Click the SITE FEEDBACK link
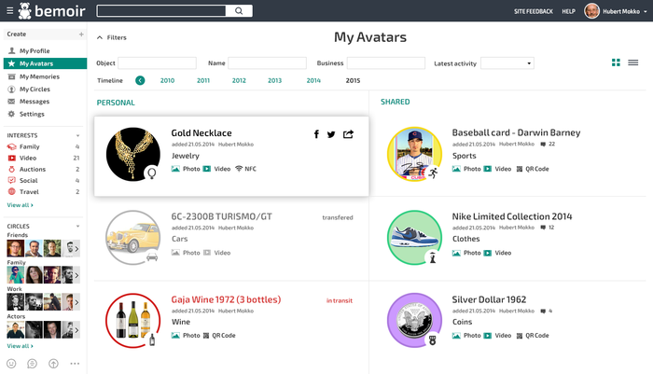This screenshot has width=653, height=374. [x=533, y=11]
